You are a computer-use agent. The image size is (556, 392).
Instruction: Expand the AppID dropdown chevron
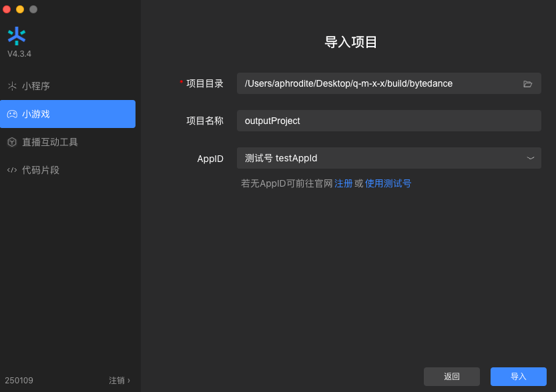pyautogui.click(x=531, y=158)
